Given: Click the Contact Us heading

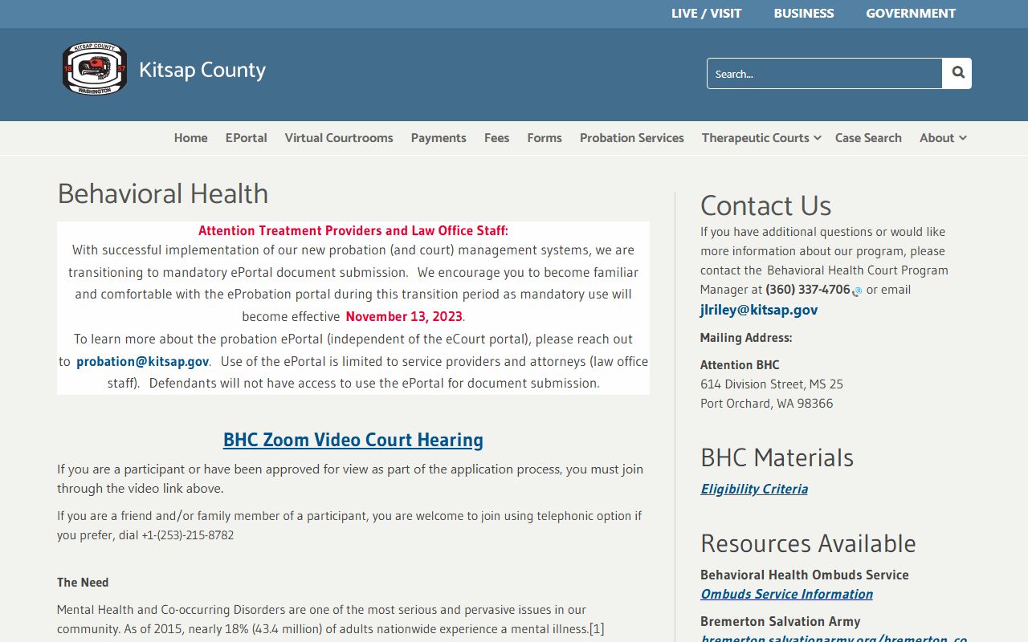Looking at the screenshot, I should (x=766, y=205).
